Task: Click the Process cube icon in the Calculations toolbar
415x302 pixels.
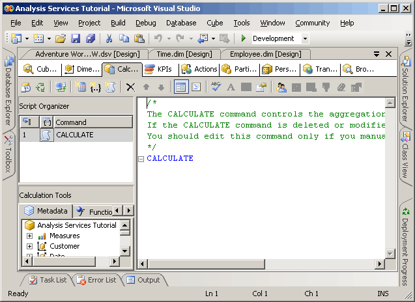Action: (25, 87)
